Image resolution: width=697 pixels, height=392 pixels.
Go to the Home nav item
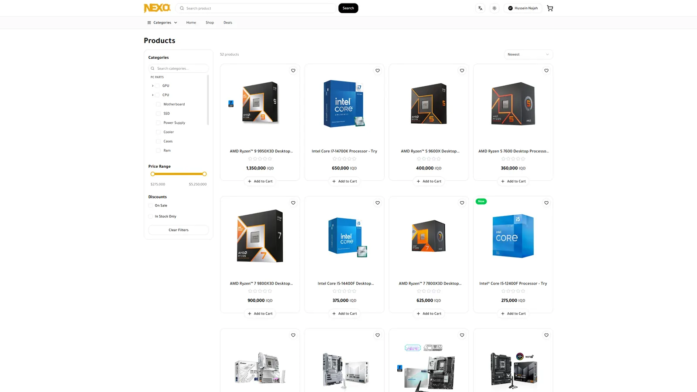point(191,23)
